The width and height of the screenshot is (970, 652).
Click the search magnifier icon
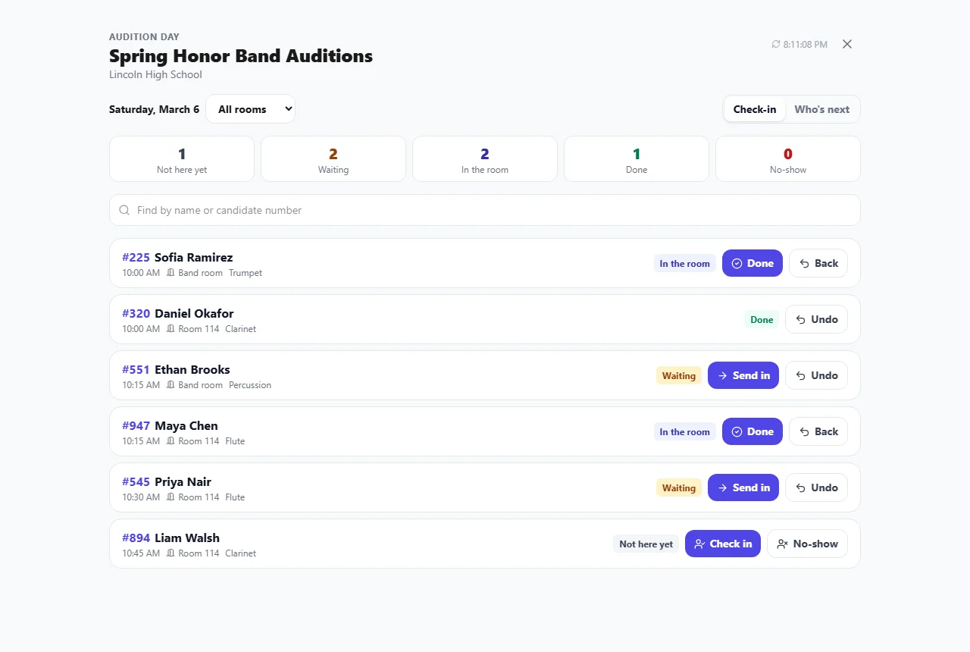pos(125,210)
